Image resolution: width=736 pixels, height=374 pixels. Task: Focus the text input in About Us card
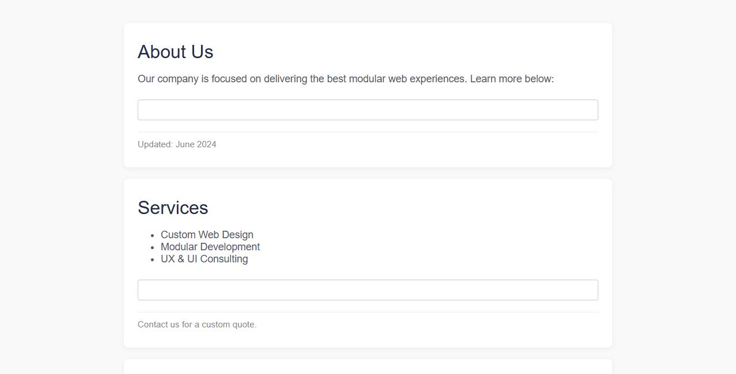click(x=367, y=110)
